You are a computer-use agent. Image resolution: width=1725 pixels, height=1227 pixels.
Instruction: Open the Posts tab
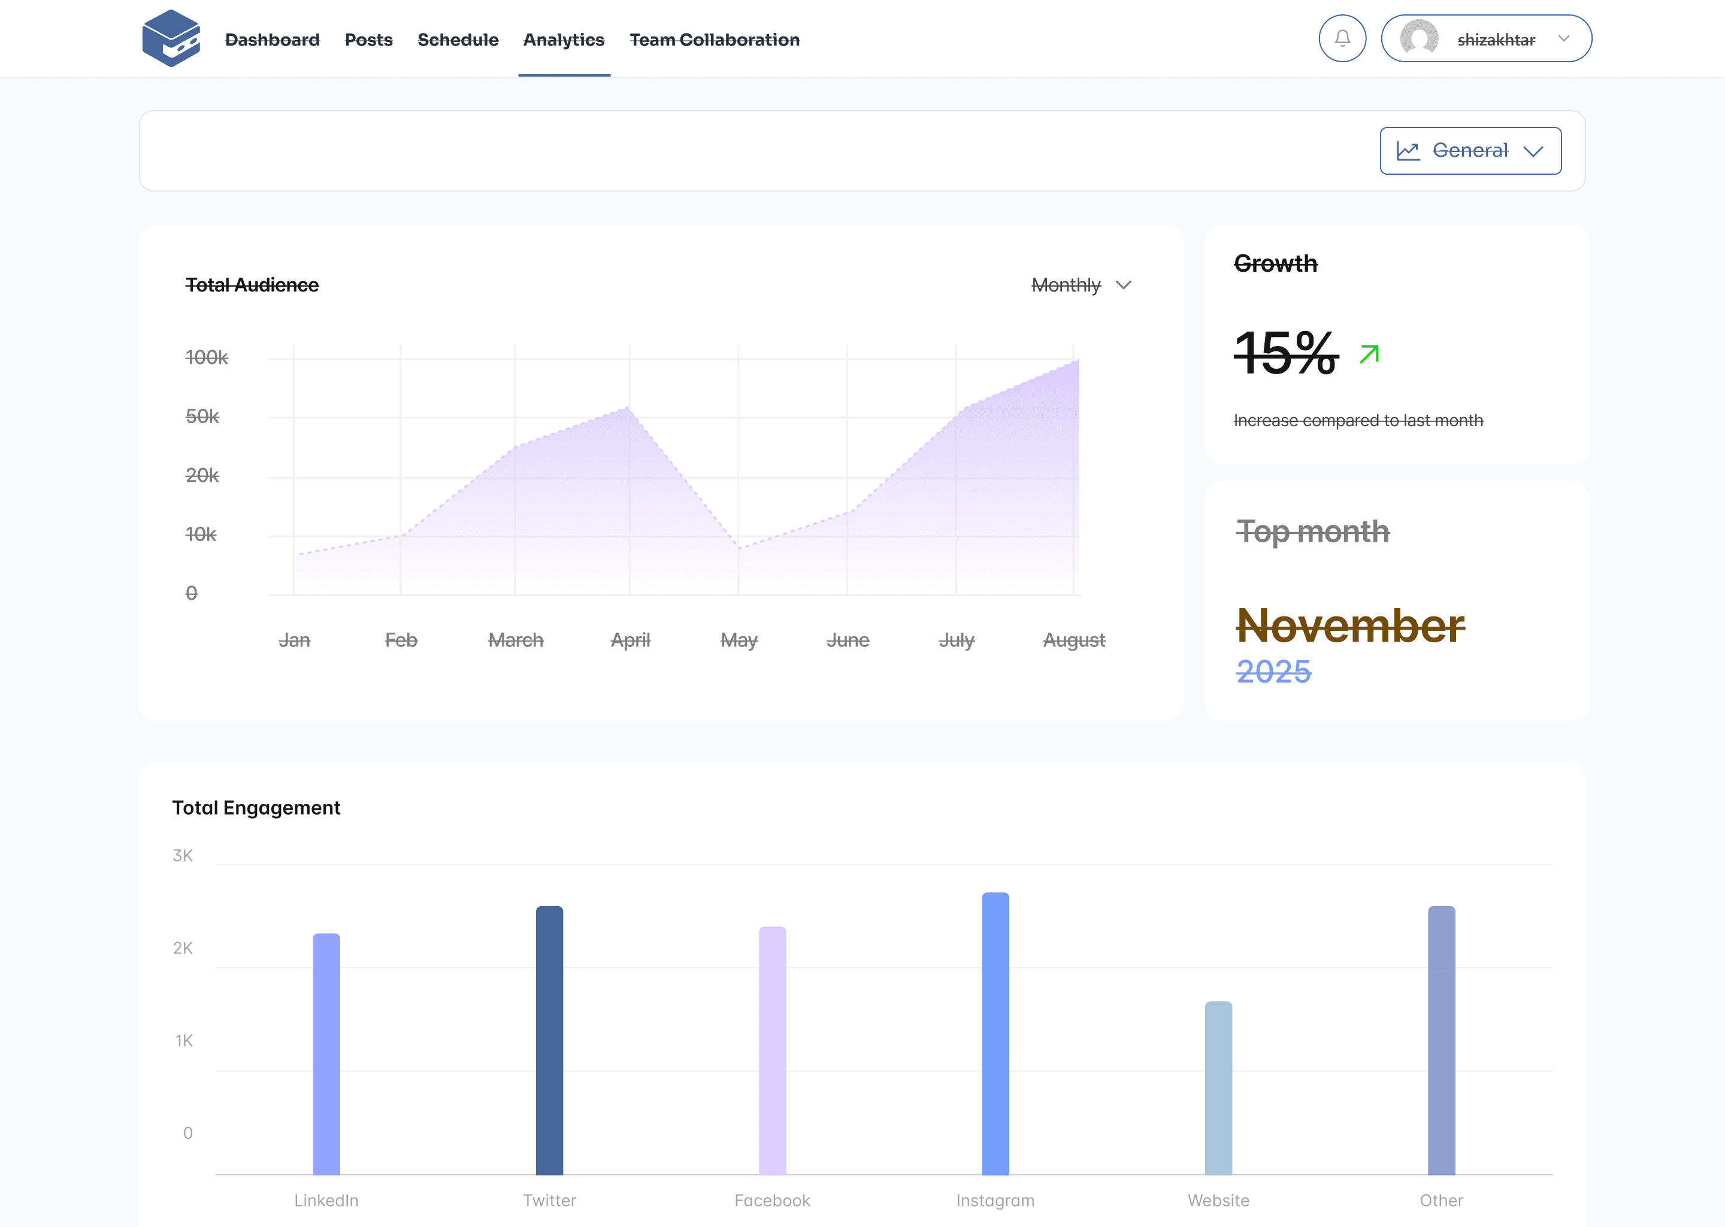point(368,40)
